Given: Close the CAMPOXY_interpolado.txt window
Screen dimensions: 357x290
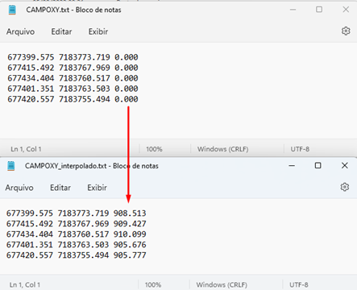Looking at the screenshot, I should point(345,165).
